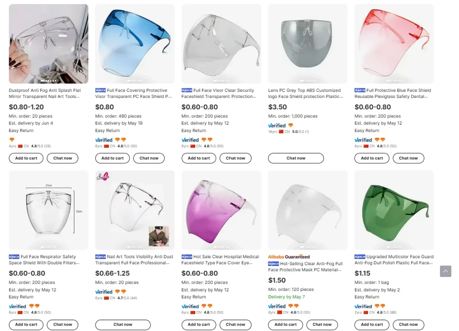
Task: Click the scroll-to-top arrow button
Action: tap(445, 271)
